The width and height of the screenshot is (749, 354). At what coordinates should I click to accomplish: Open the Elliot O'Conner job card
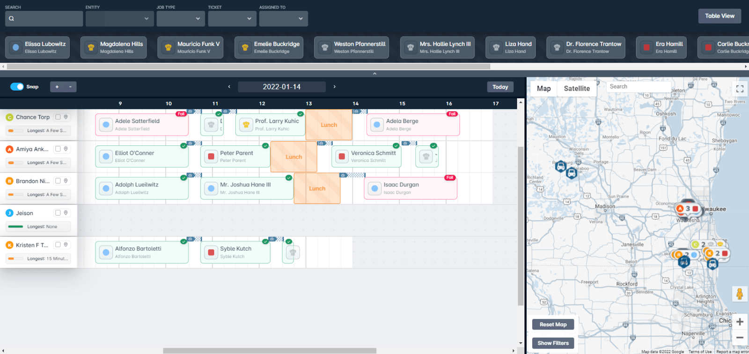coord(142,157)
